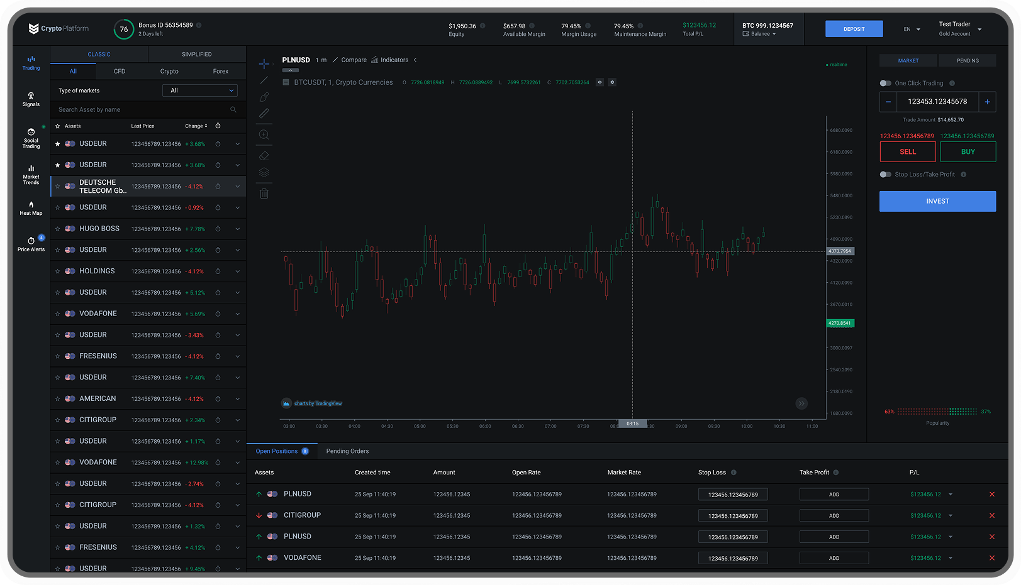This screenshot has width=1021, height=585.
Task: Switch to the Pending Orders tab
Action: (x=347, y=451)
